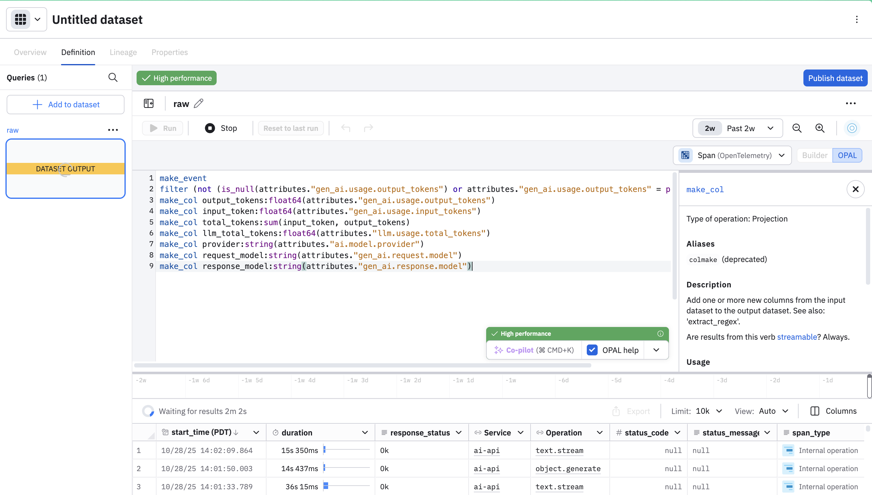Select the zoom in magnifier on the query toolbar

click(x=820, y=128)
